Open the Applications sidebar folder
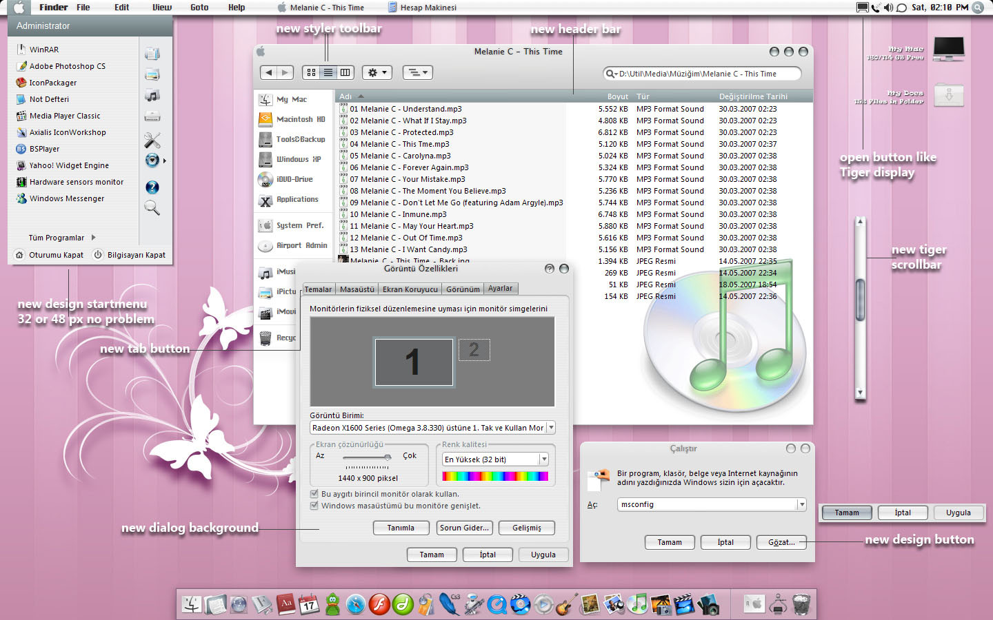 (x=297, y=200)
